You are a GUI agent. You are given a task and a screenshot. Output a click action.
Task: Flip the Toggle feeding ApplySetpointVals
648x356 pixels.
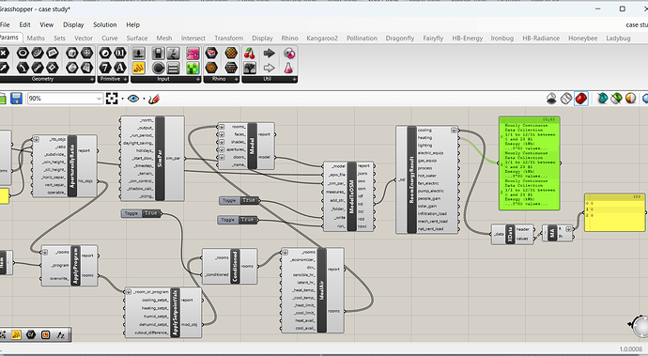(141, 213)
